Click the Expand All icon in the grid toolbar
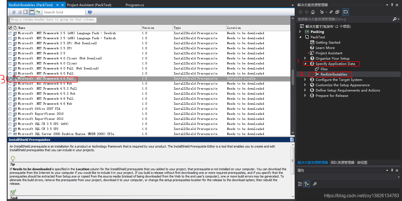Screen dimensions: 402x201 point(13,12)
